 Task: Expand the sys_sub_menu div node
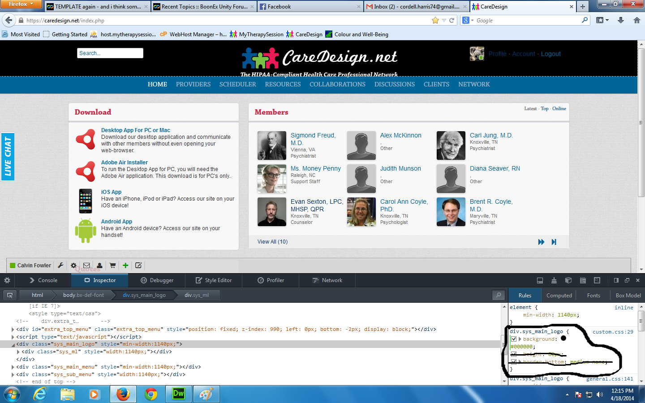click(13, 374)
